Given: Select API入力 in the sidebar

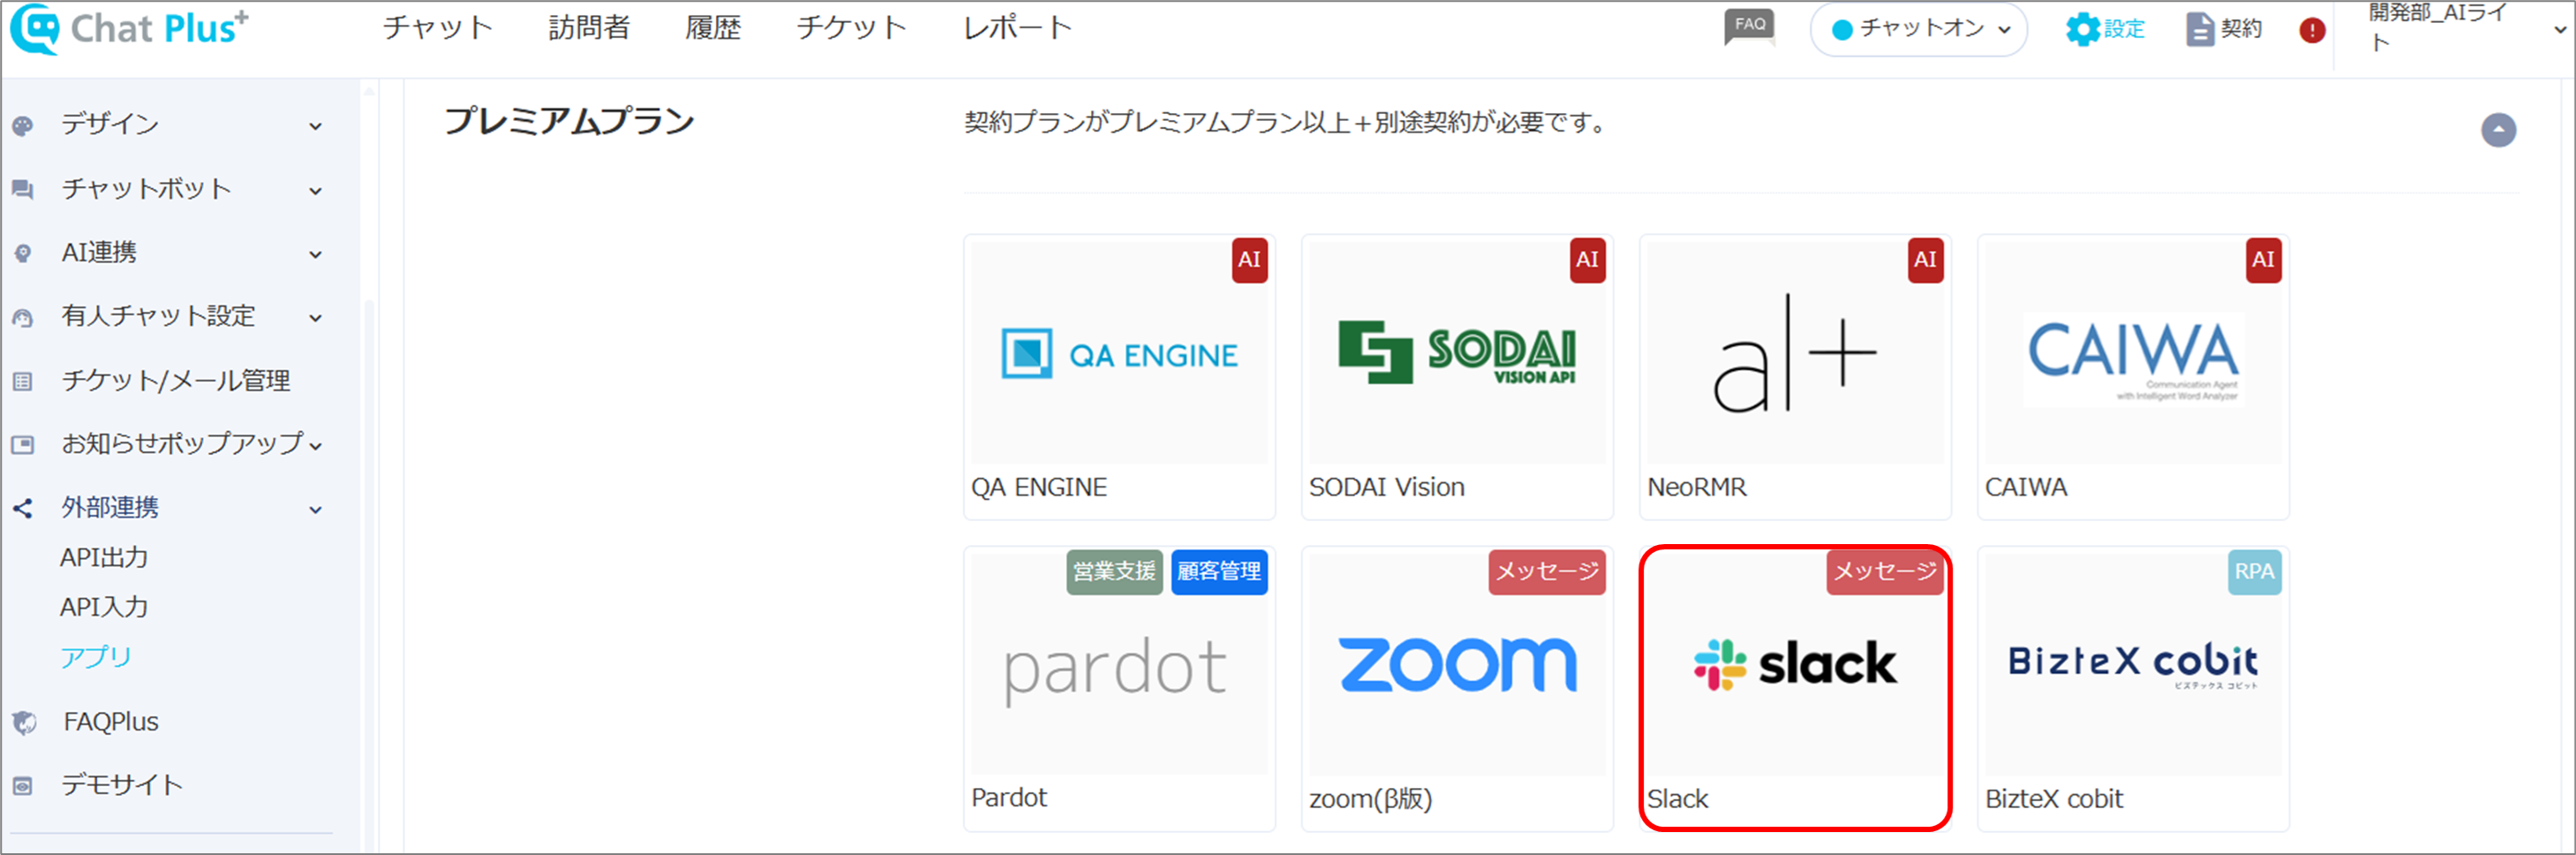Looking at the screenshot, I should [x=104, y=607].
